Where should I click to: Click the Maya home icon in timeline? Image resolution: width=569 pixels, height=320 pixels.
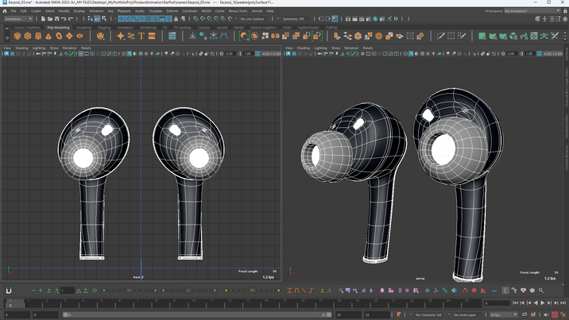click(9, 291)
